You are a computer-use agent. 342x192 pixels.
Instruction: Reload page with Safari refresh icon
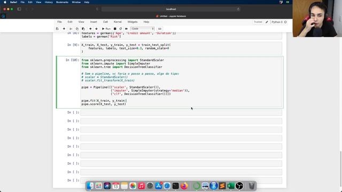pos(238,9)
